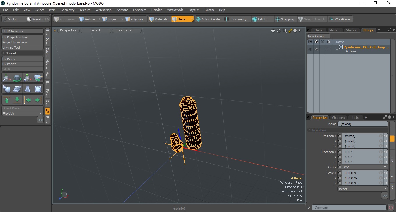This screenshot has width=396, height=212.
Task: Click the UV Relax button
Action: 22,59
